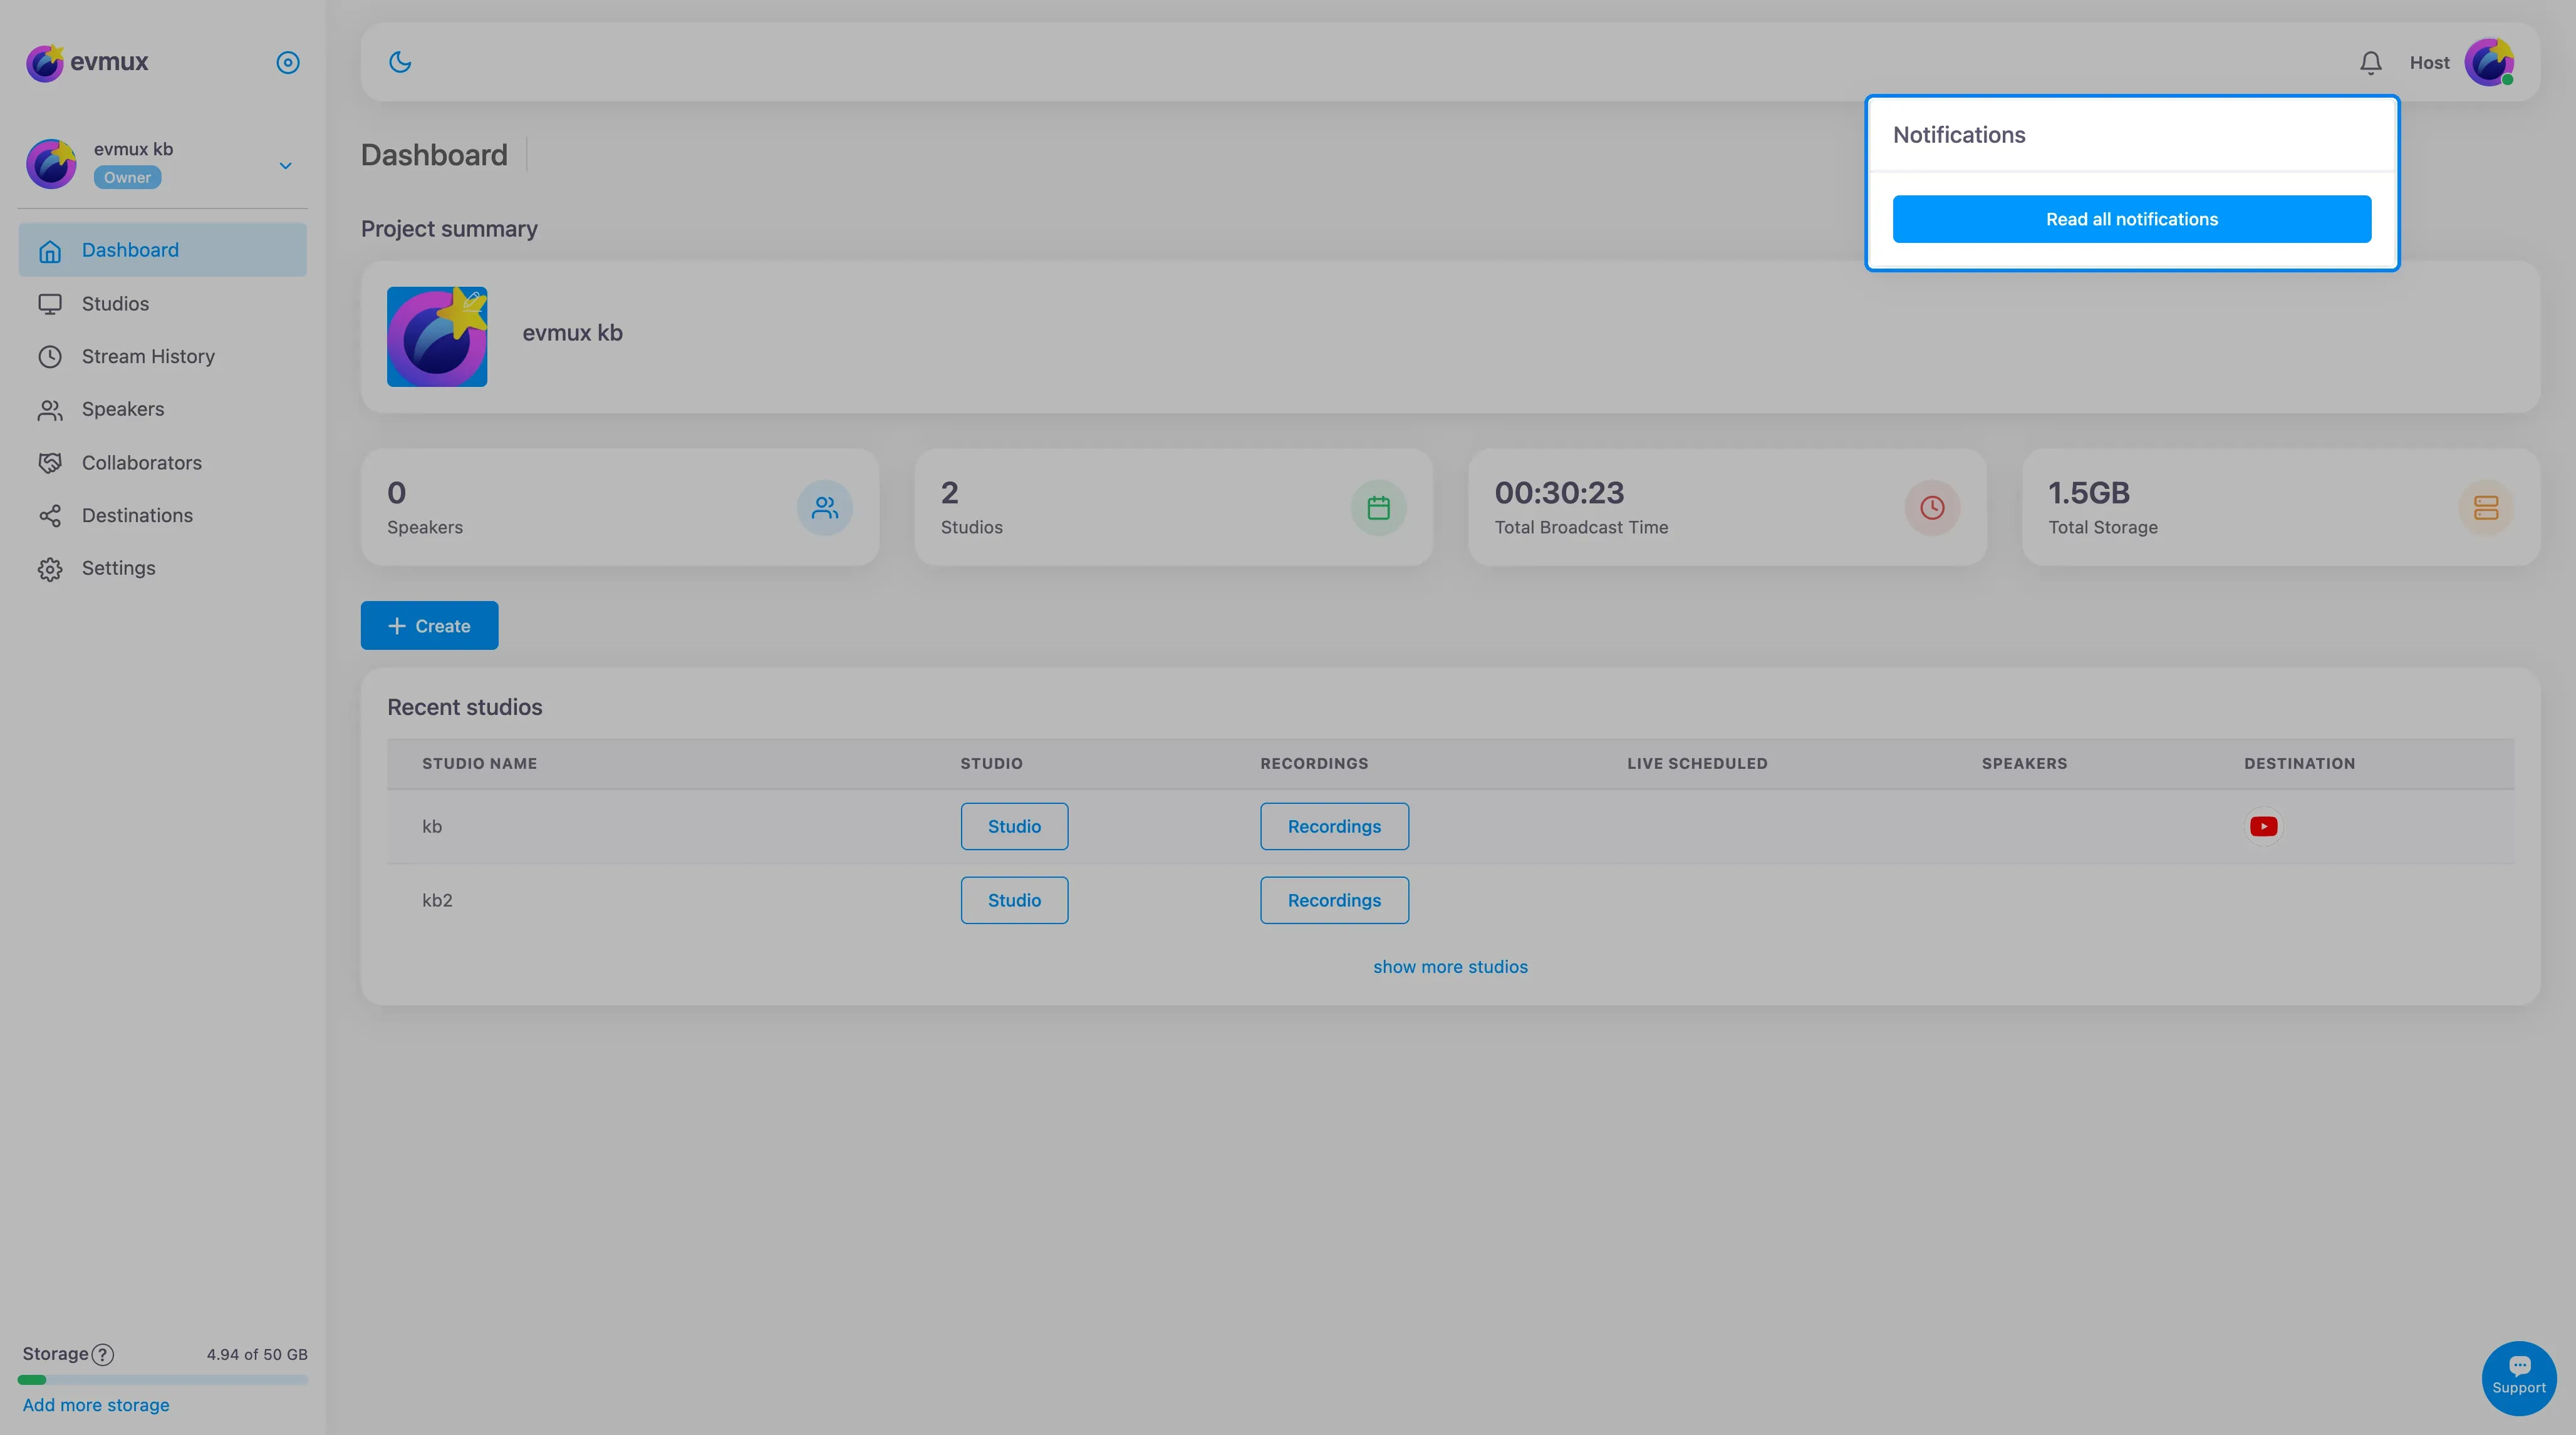Open Recordings for kb2 row
This screenshot has height=1435, width=2576.
click(x=1334, y=900)
